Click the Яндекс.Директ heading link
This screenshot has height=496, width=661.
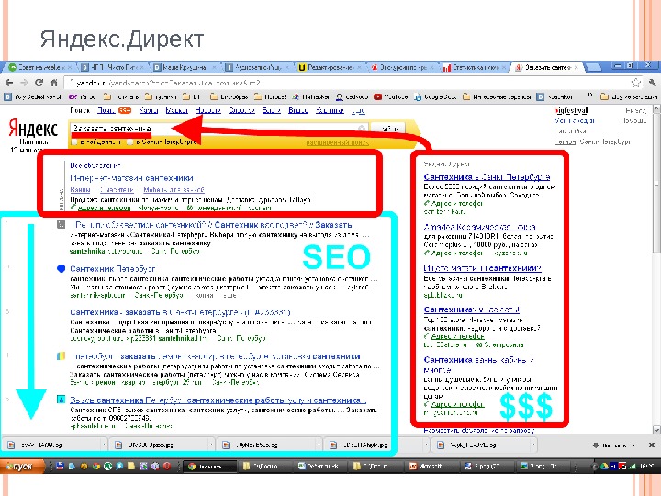(446, 164)
